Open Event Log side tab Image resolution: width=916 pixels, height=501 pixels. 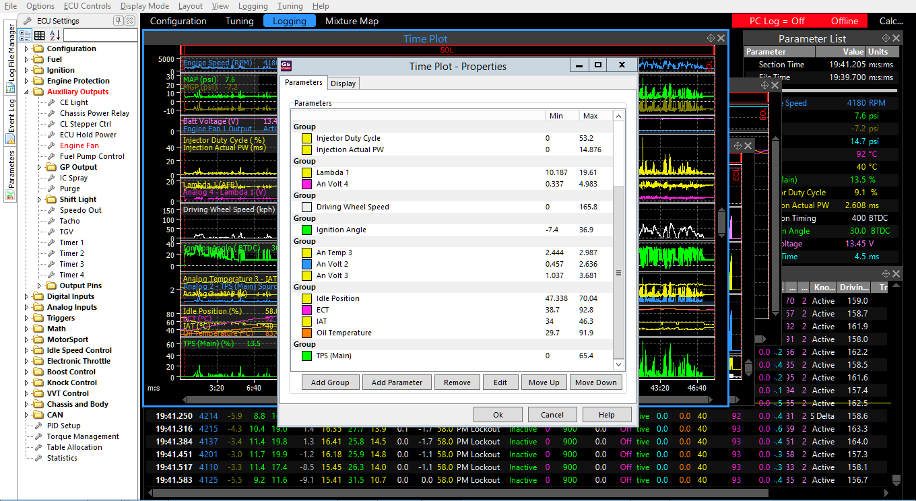point(11,122)
